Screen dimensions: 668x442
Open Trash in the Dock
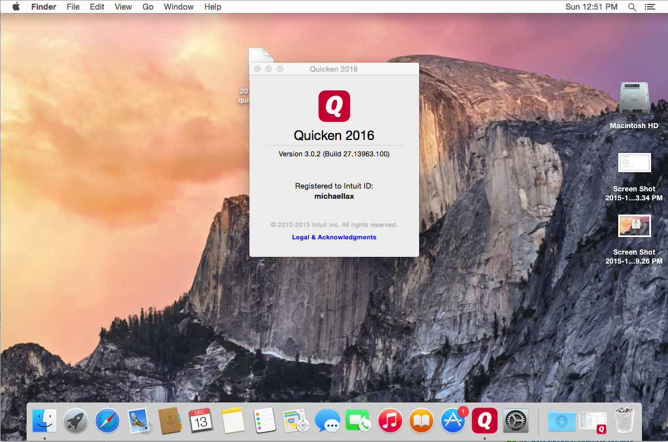pyautogui.click(x=624, y=421)
